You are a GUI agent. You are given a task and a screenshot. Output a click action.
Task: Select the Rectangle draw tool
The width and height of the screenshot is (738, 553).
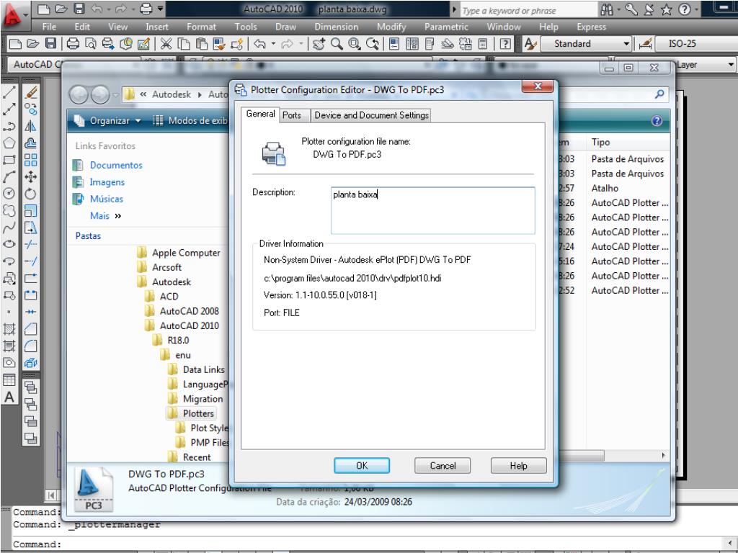click(x=9, y=160)
